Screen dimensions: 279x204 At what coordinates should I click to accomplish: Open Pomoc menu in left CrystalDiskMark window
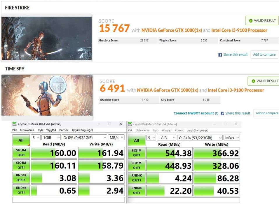coord(64,130)
